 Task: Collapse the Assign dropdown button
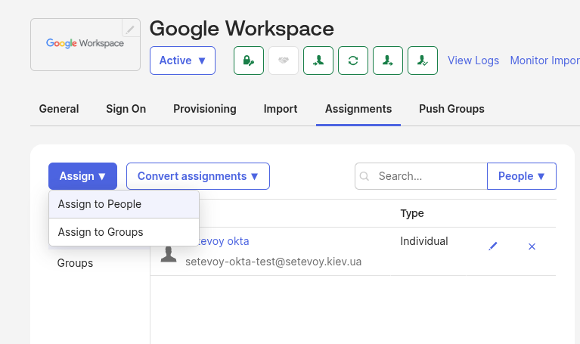[x=82, y=176]
